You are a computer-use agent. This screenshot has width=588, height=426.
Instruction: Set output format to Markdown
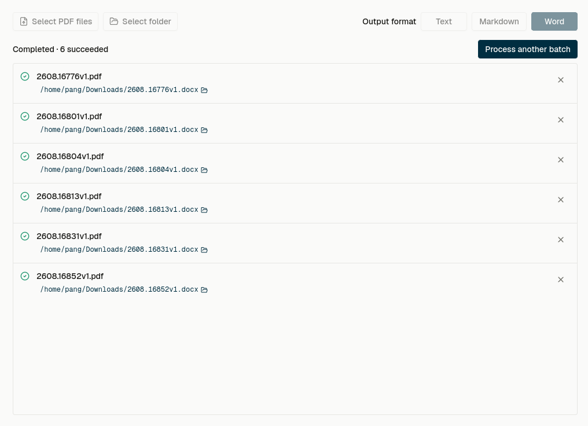click(x=499, y=21)
